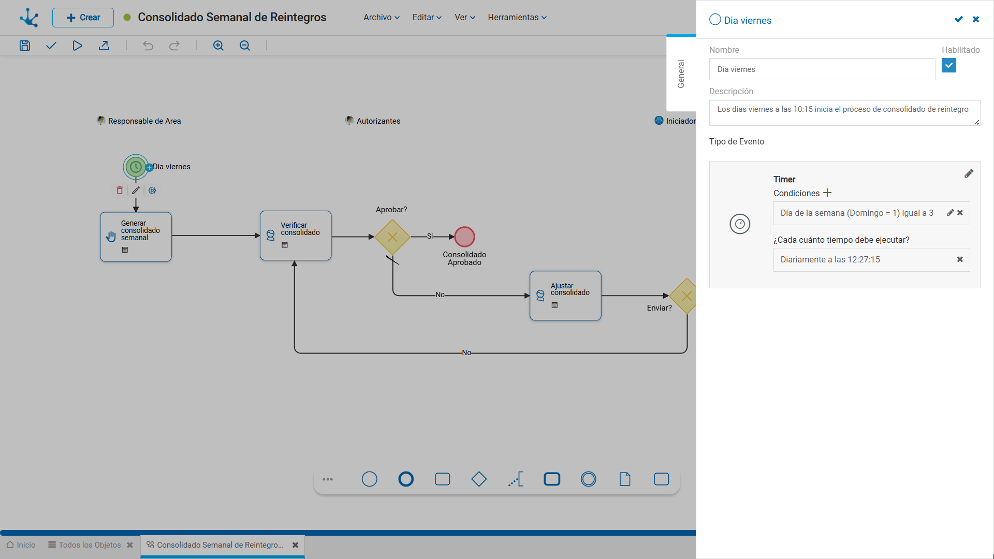
Task: Edit the Dia viernes event with pencil icon
Action: tap(136, 190)
